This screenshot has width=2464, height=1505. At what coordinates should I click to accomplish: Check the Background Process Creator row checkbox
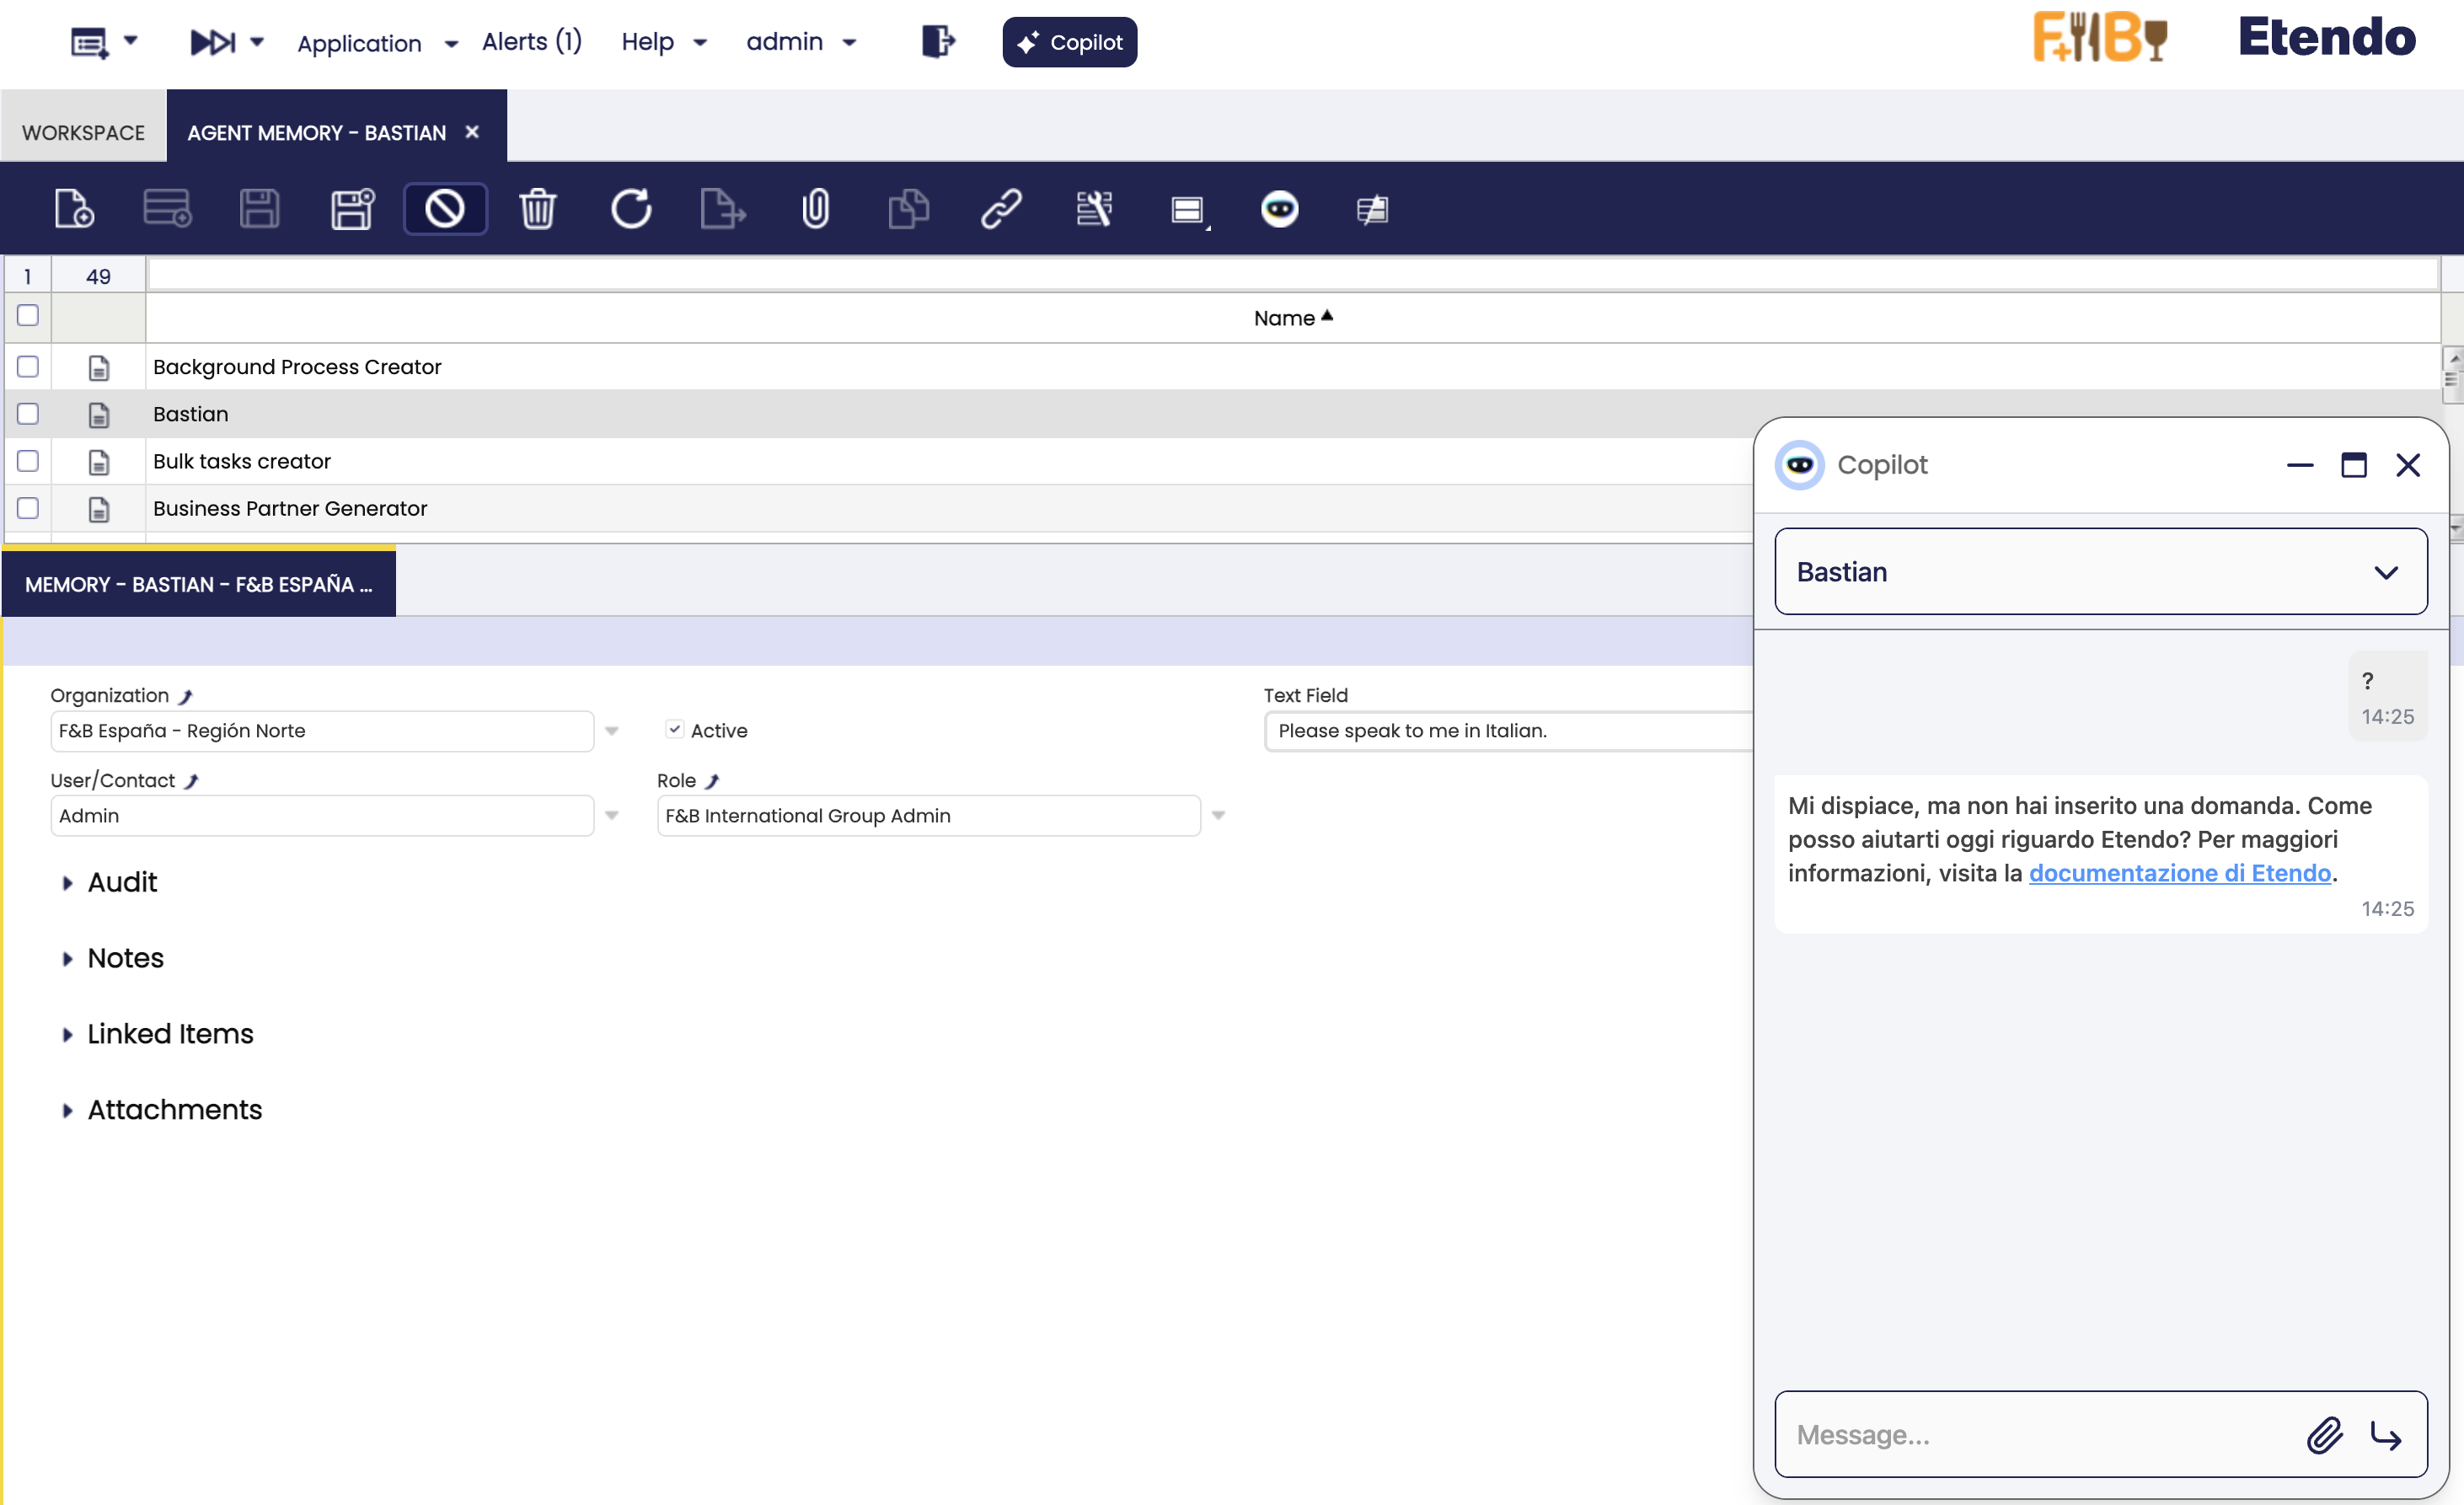point(28,367)
